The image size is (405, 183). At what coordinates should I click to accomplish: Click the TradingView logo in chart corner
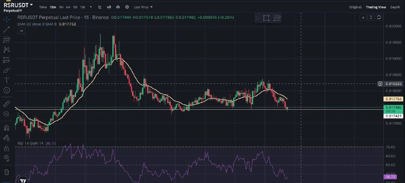pyautogui.click(x=23, y=180)
